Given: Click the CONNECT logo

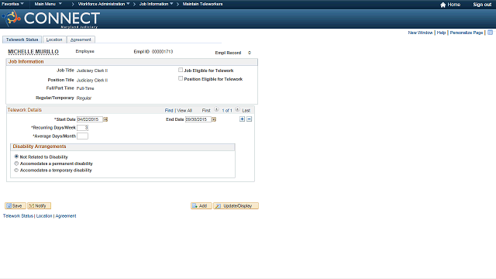Looking at the screenshot, I should [x=51, y=19].
